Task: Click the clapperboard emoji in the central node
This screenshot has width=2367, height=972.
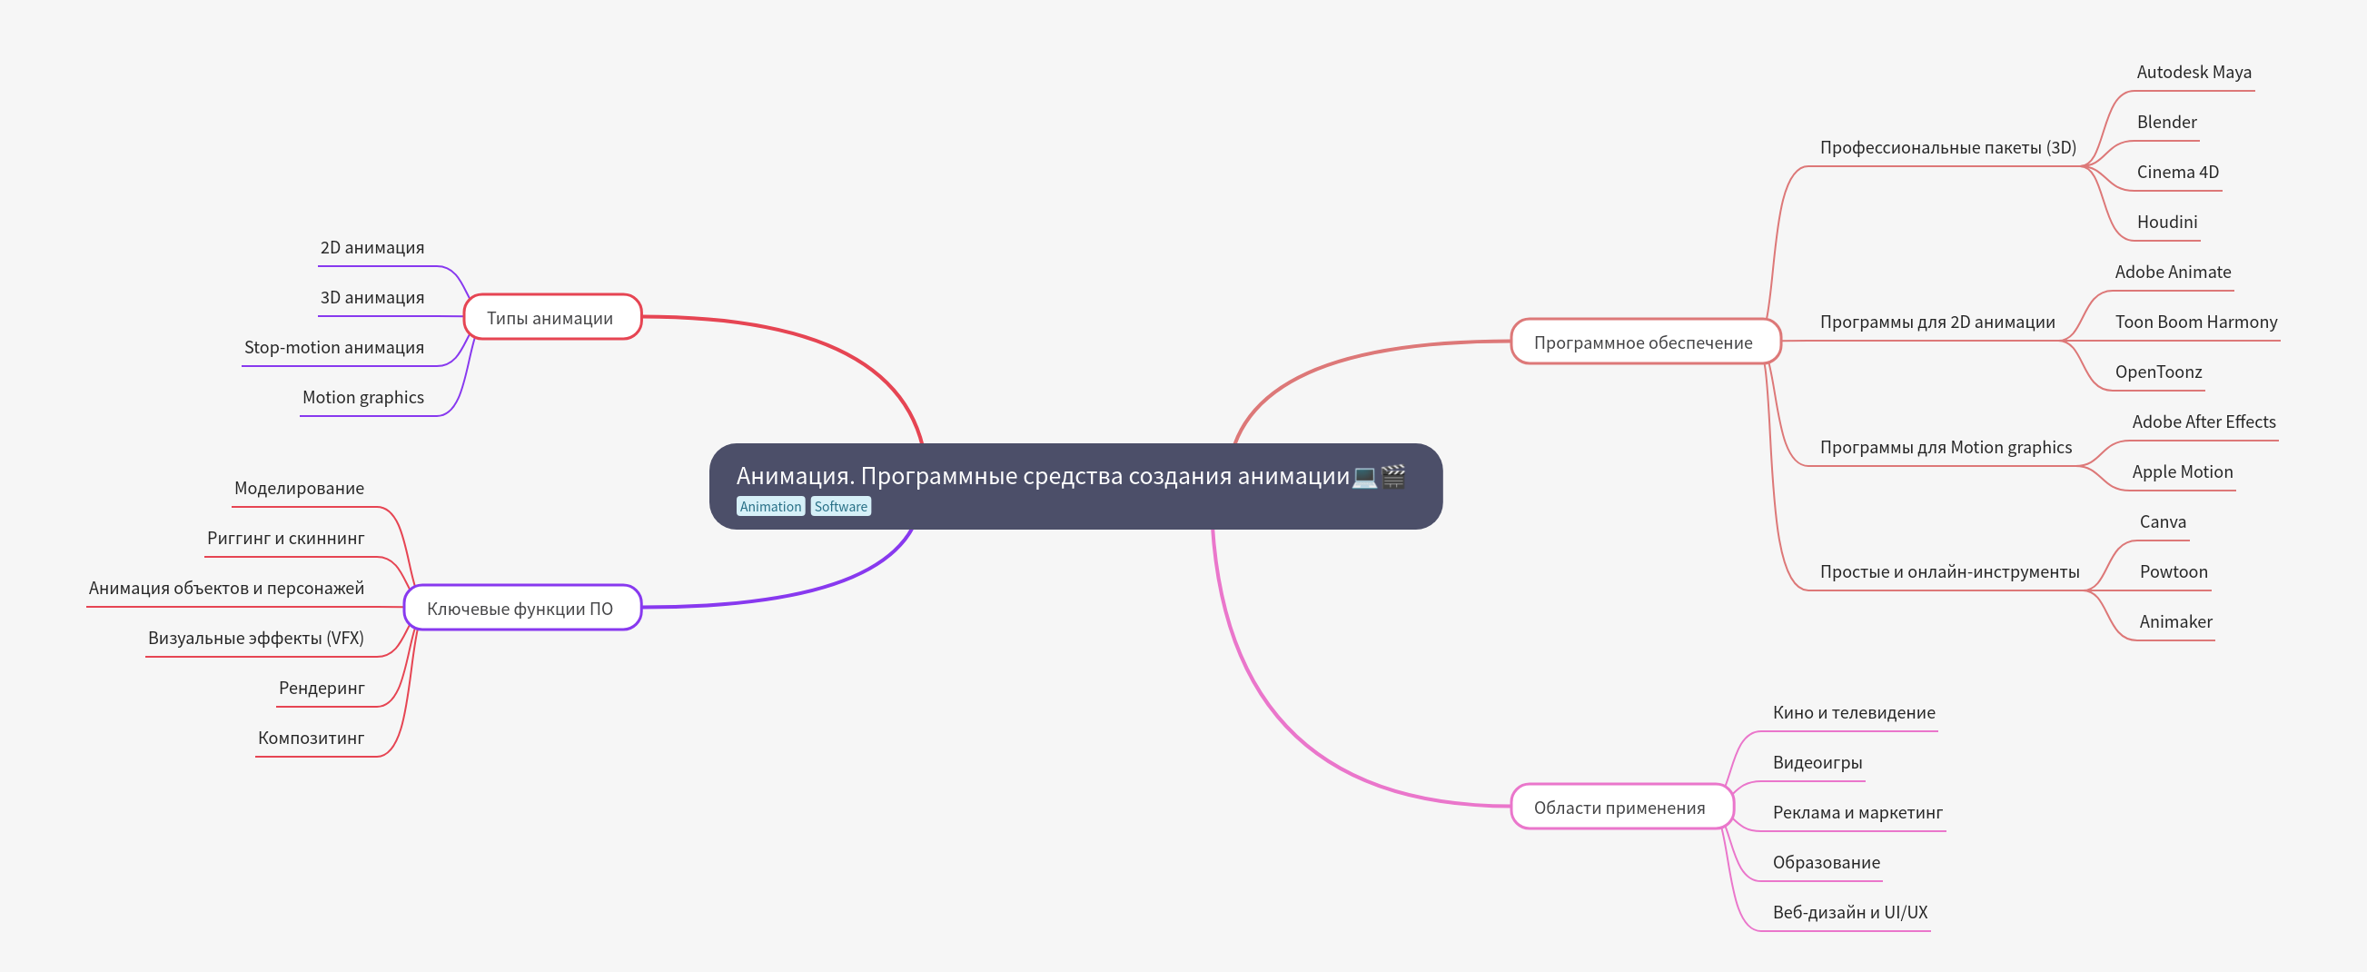Action: 1394,476
